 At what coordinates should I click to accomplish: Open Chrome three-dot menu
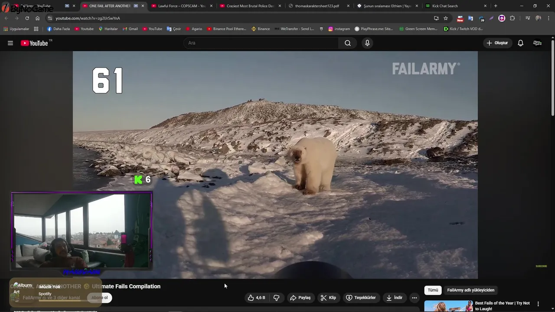pyautogui.click(x=548, y=18)
